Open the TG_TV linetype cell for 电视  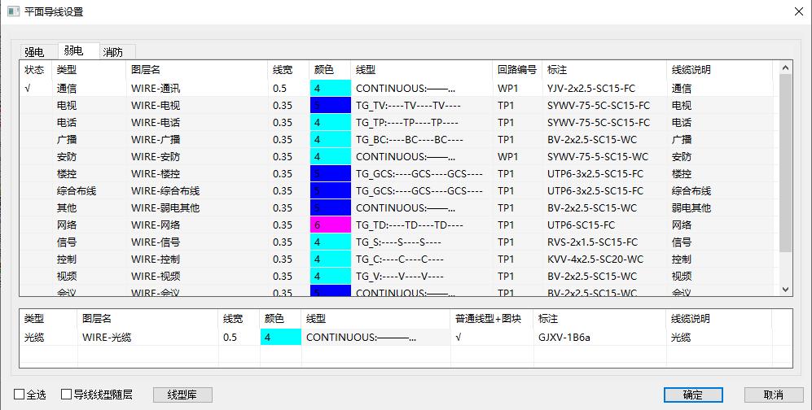[x=420, y=105]
